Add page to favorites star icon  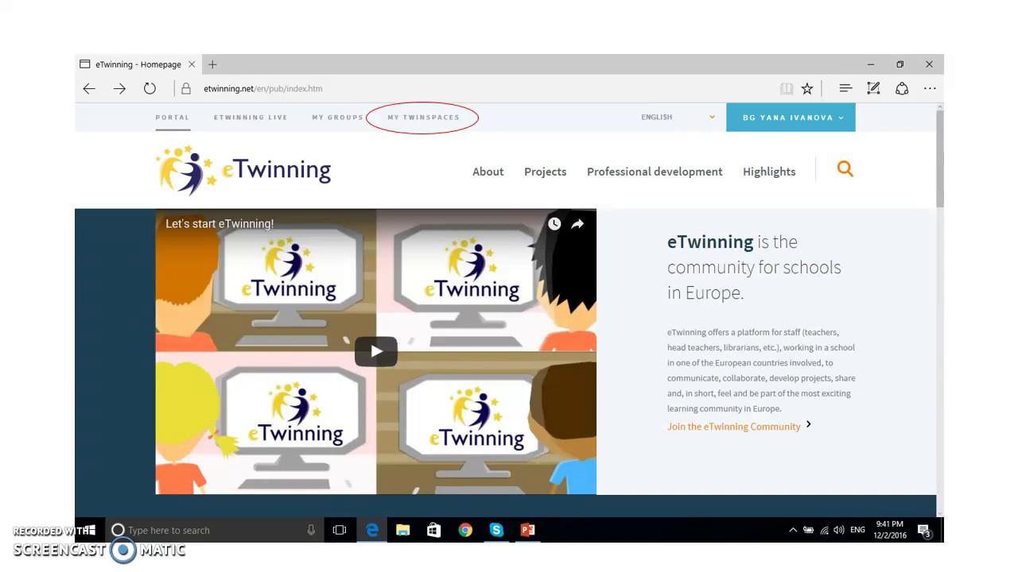pyautogui.click(x=807, y=89)
